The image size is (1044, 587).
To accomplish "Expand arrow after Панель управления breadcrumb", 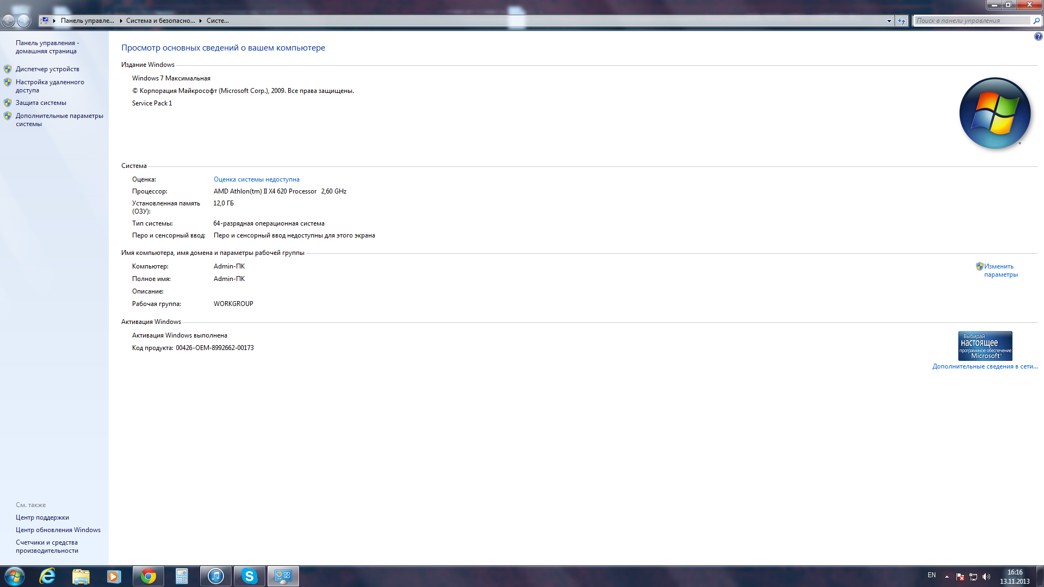I will [120, 21].
